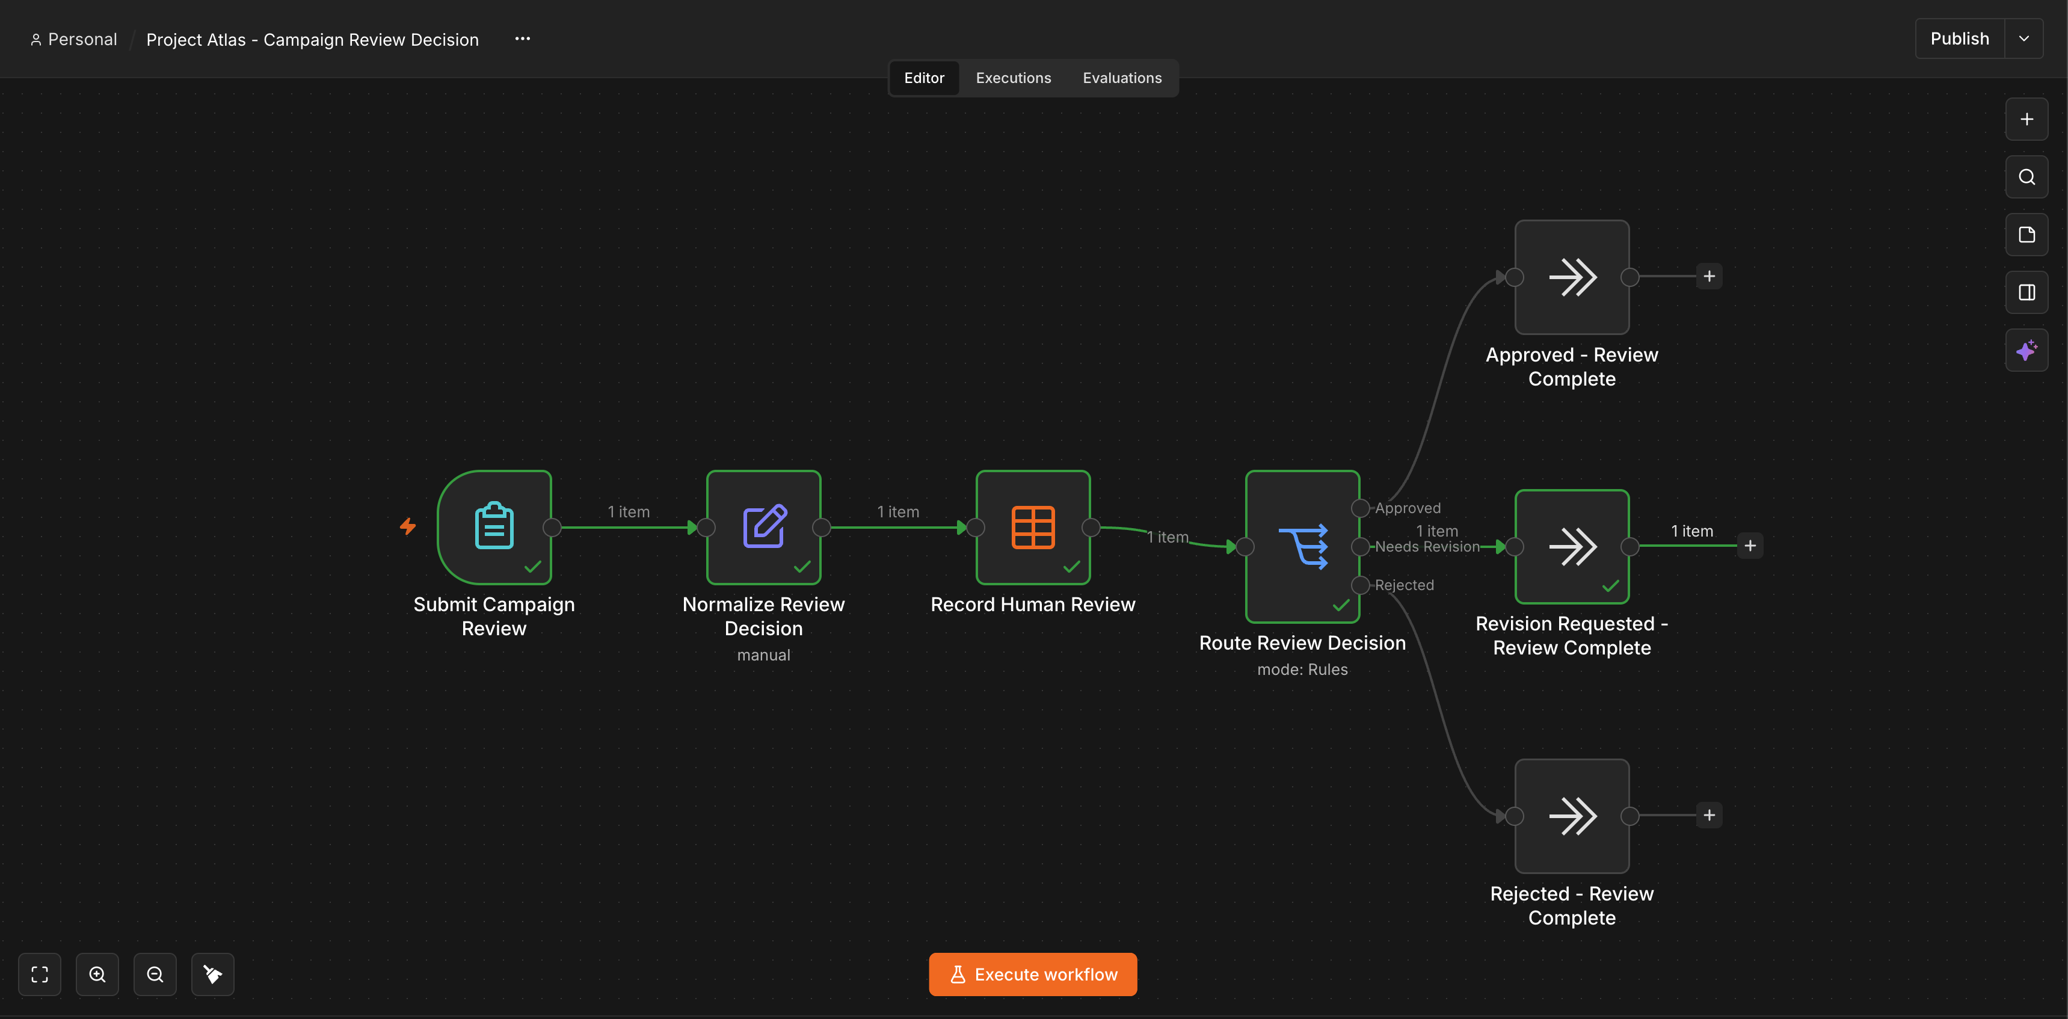
Task: Tidy up the workflow nodes
Action: tap(213, 974)
